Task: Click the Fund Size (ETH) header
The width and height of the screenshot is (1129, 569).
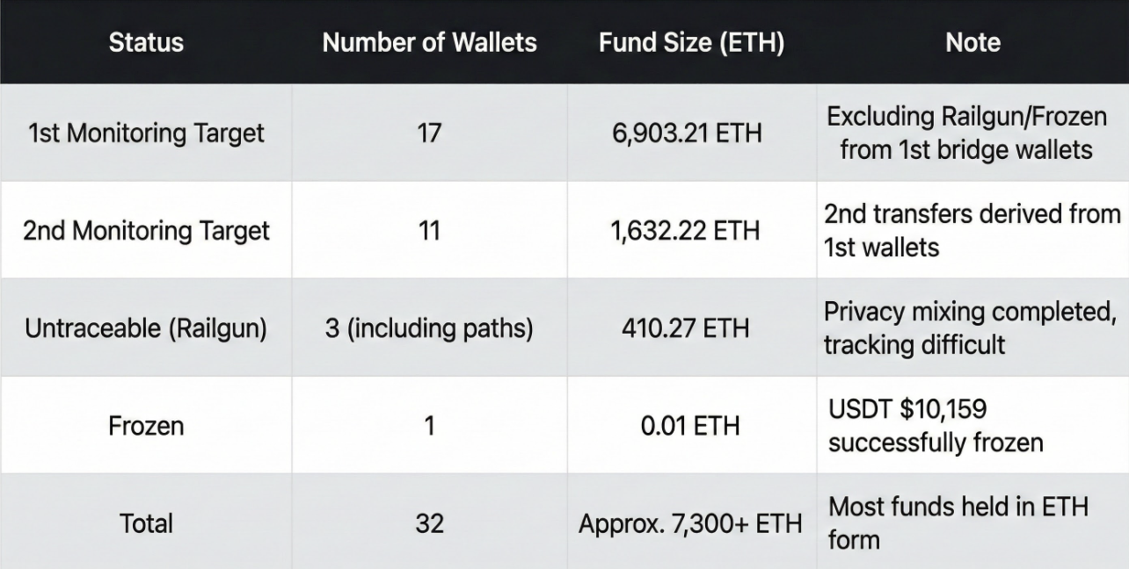Action: click(691, 43)
